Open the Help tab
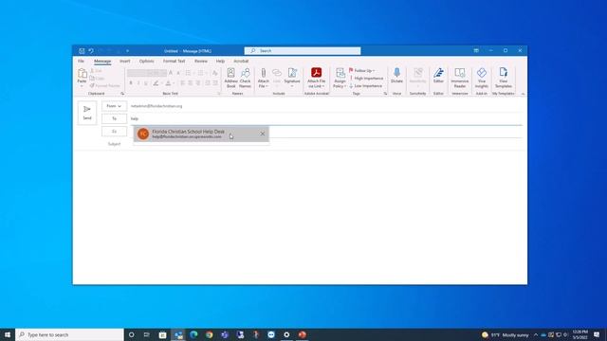The width and height of the screenshot is (607, 341). pyautogui.click(x=220, y=61)
